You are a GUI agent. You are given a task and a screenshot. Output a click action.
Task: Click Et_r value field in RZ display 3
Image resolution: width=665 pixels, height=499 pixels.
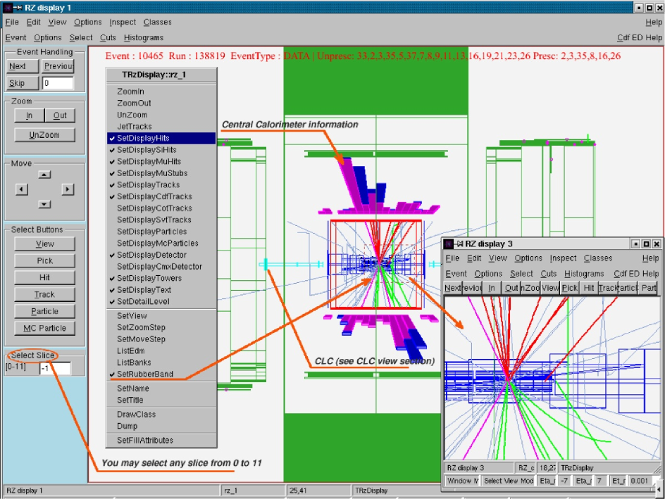tap(640, 481)
